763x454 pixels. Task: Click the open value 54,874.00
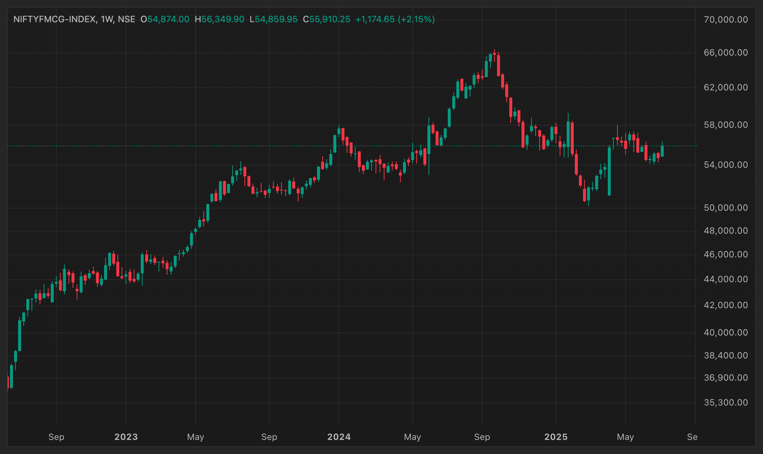[x=169, y=19]
